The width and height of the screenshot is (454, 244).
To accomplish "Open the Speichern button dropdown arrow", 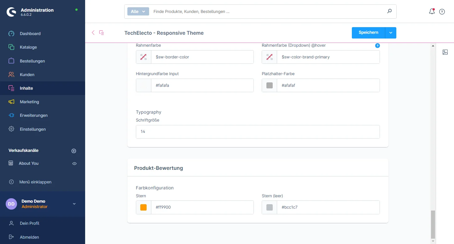I will pos(391,33).
